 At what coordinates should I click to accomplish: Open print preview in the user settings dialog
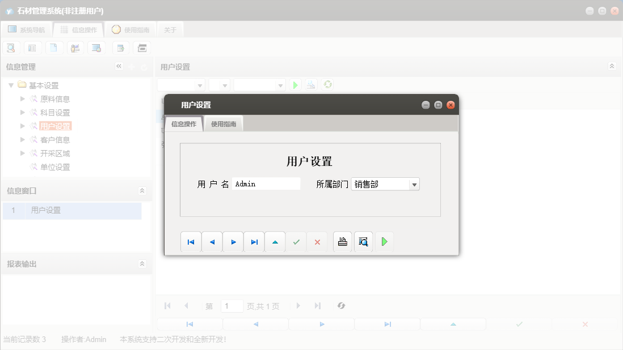pyautogui.click(x=363, y=241)
